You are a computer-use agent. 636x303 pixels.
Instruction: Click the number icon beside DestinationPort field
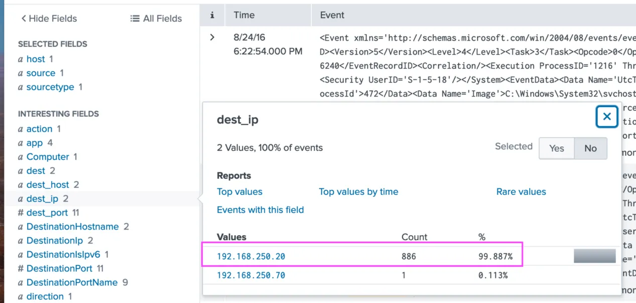21,268
